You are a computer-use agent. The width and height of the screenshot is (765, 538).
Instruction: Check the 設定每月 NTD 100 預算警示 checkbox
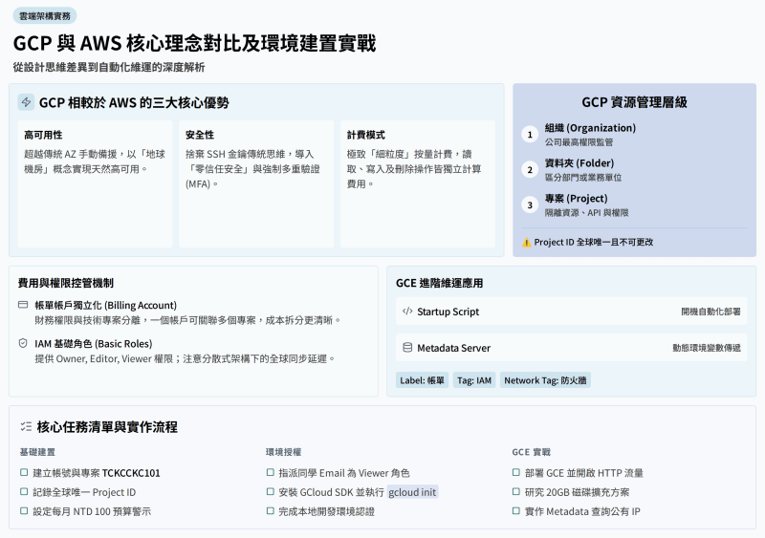point(24,510)
